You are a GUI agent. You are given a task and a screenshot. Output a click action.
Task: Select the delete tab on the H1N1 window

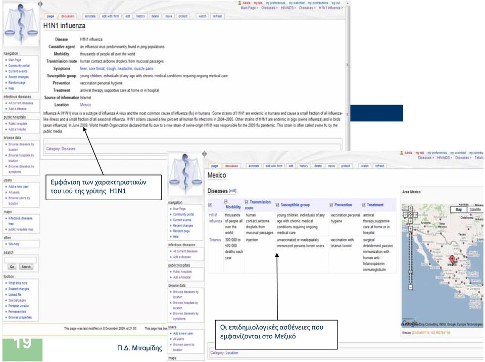(155, 16)
